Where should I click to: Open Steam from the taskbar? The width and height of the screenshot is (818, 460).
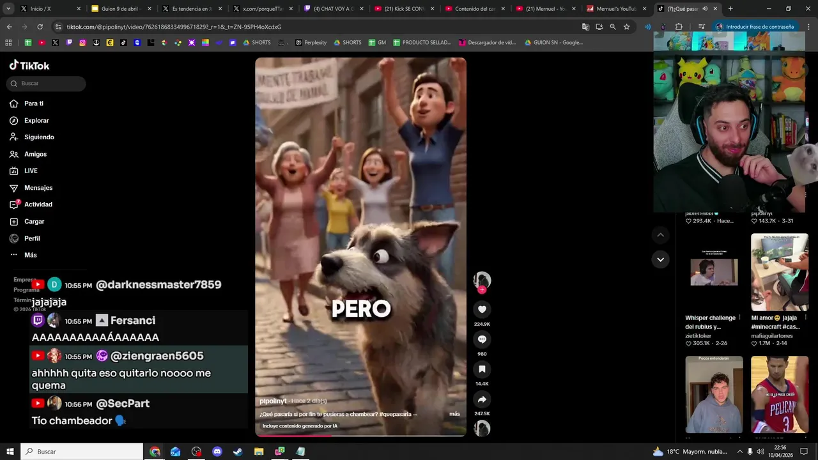(x=238, y=452)
